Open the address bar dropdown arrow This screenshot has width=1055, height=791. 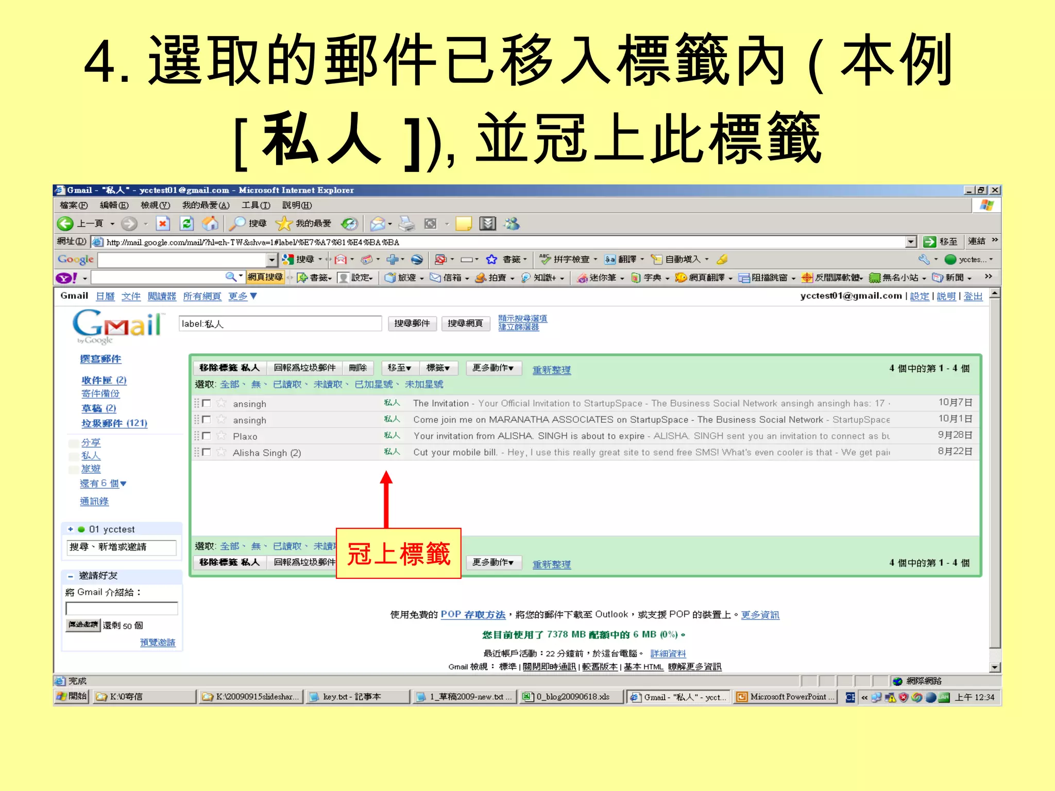[x=911, y=242]
